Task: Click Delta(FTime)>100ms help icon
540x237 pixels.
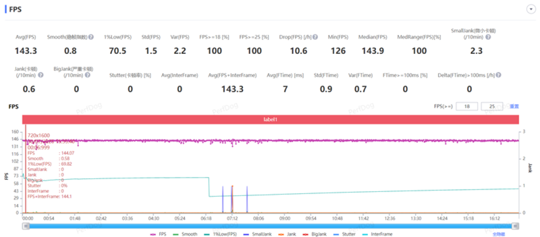Action: click(x=498, y=75)
